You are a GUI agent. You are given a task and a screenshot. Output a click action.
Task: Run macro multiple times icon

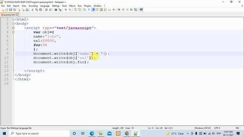point(131,10)
